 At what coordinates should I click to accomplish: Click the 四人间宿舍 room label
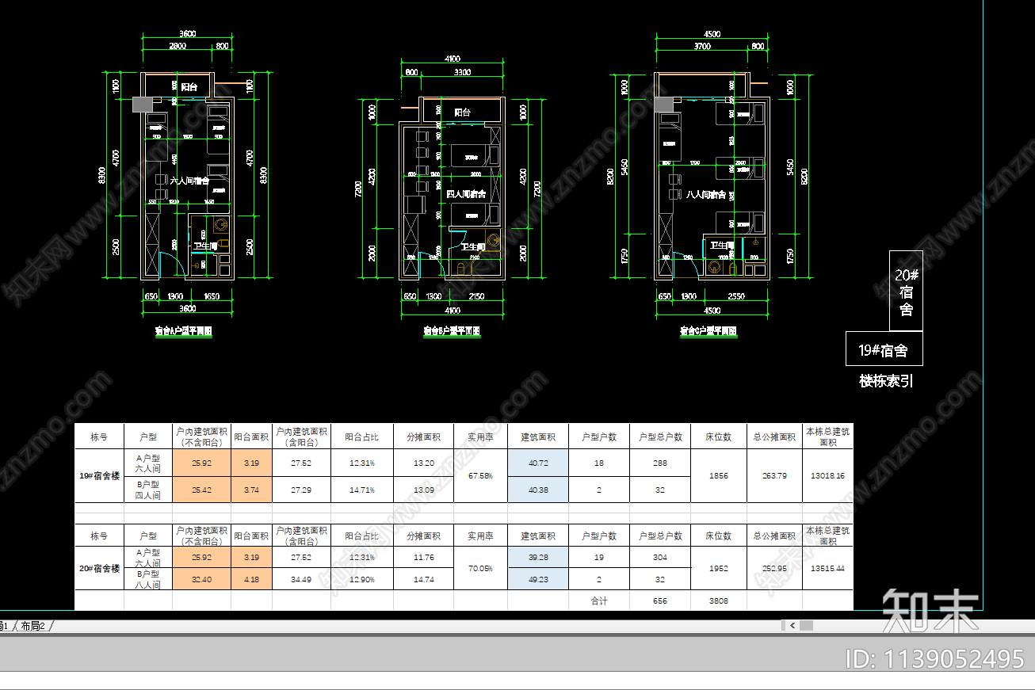(466, 194)
